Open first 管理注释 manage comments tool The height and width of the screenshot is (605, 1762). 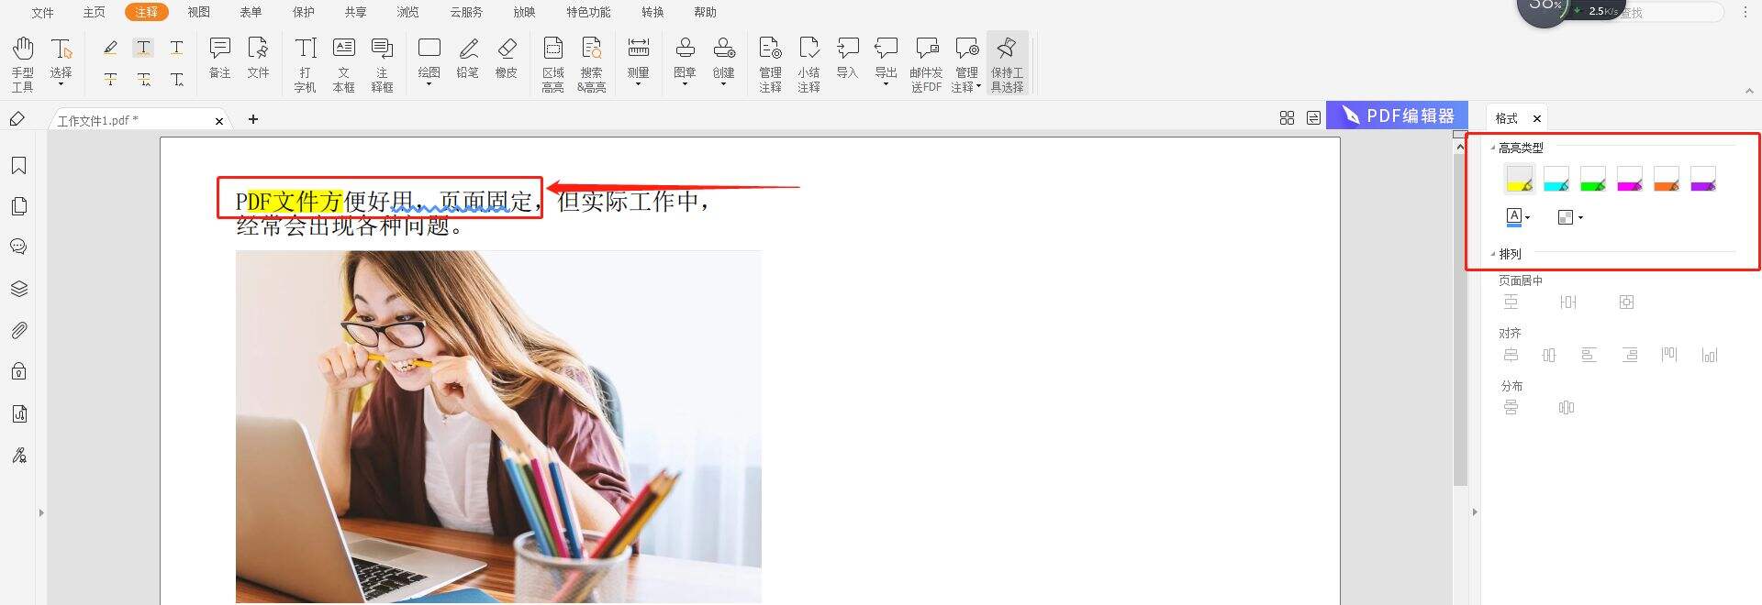point(771,64)
